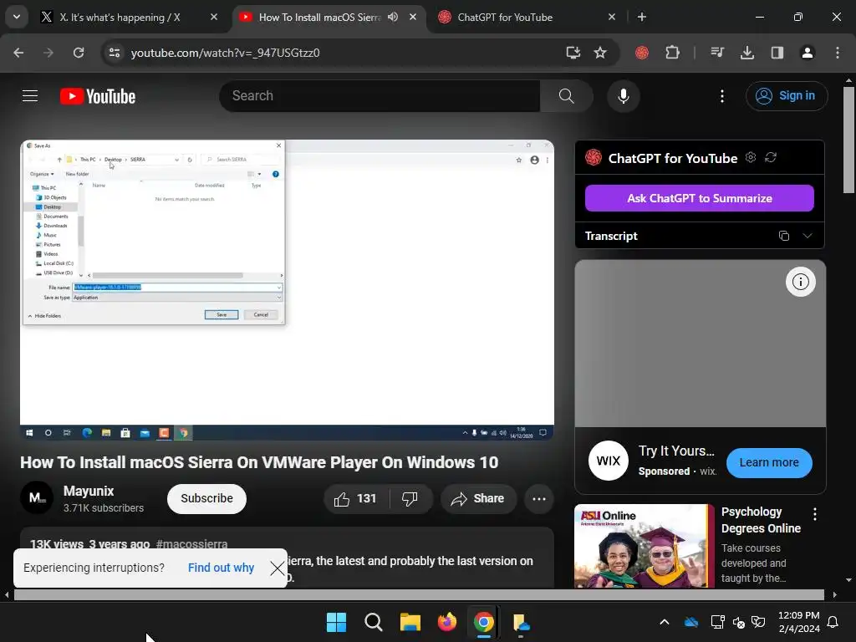Open Windows notifications bell
This screenshot has height=642, width=856.
pos(833,622)
